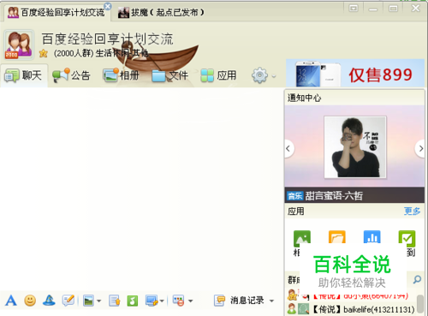The width and height of the screenshot is (428, 316).
Task: Open the 公告 announcements tab
Action: (71, 75)
